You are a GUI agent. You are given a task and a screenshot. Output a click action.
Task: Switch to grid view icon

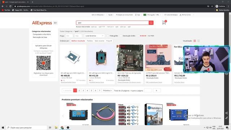coord(195,41)
